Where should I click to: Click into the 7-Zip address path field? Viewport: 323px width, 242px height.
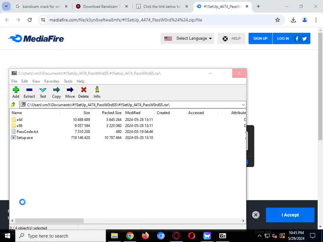tap(132, 105)
